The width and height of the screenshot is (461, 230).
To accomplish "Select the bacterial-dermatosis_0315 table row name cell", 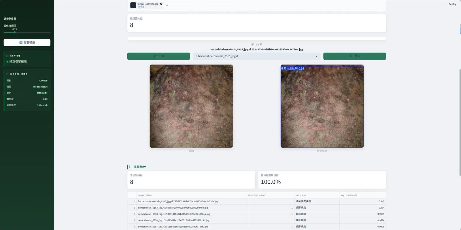I will coord(191,202).
